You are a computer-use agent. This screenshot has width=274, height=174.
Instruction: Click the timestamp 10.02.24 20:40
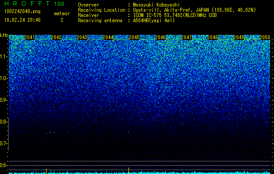click(x=22, y=20)
